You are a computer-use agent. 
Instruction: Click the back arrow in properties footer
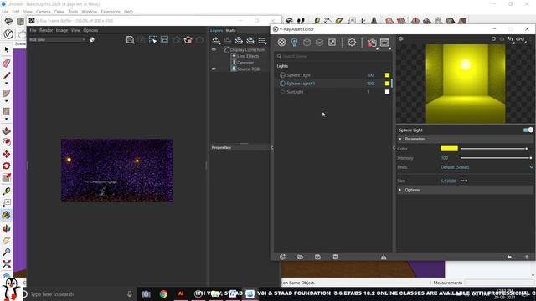[509, 257]
